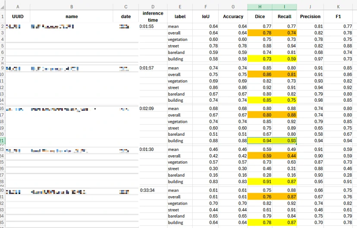Select label cell 'mean' in row 2

(180, 26)
